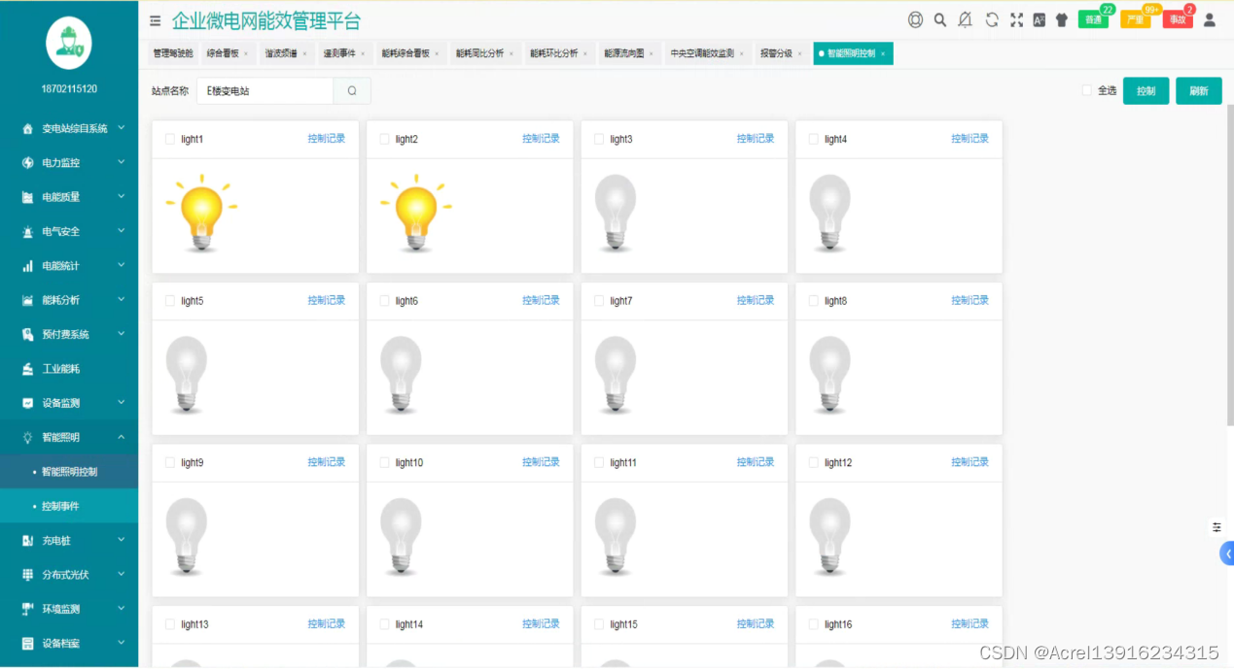
Task: Click the 电能统计 bar chart icon
Action: pyautogui.click(x=28, y=266)
